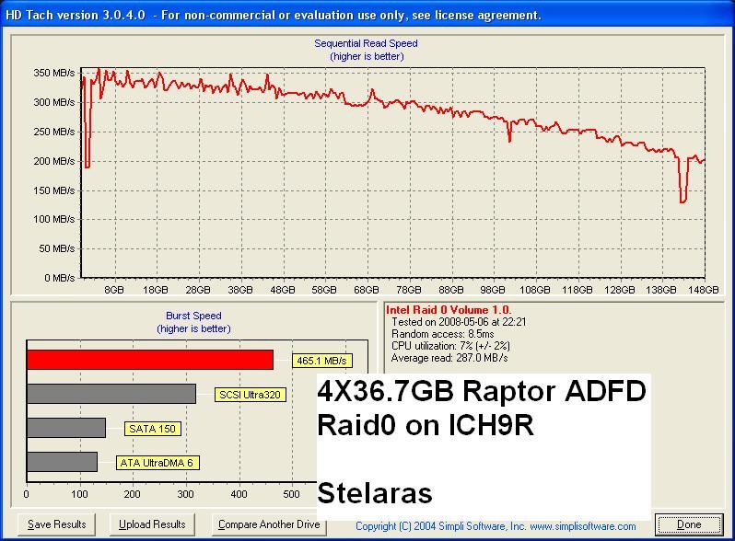Click the 78GB axis label

pyautogui.click(x=409, y=290)
